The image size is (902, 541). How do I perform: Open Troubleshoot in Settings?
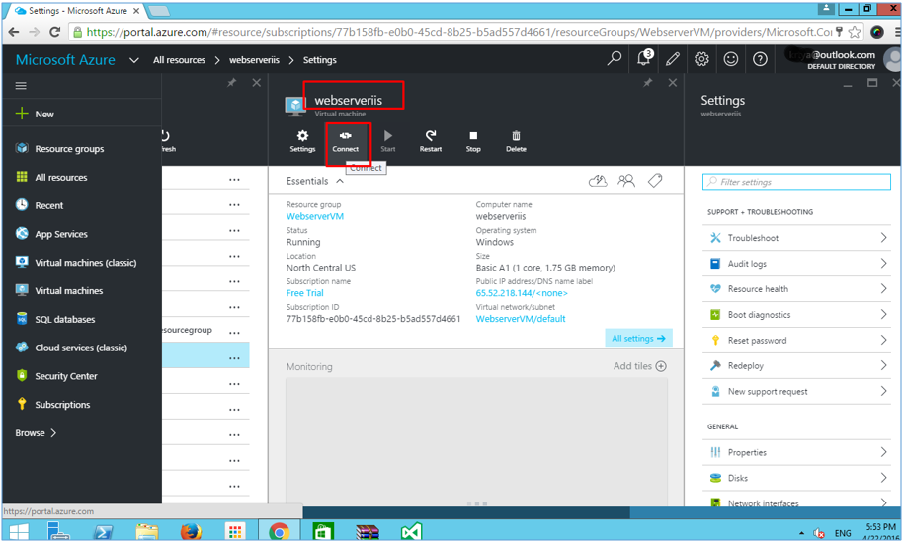point(796,238)
